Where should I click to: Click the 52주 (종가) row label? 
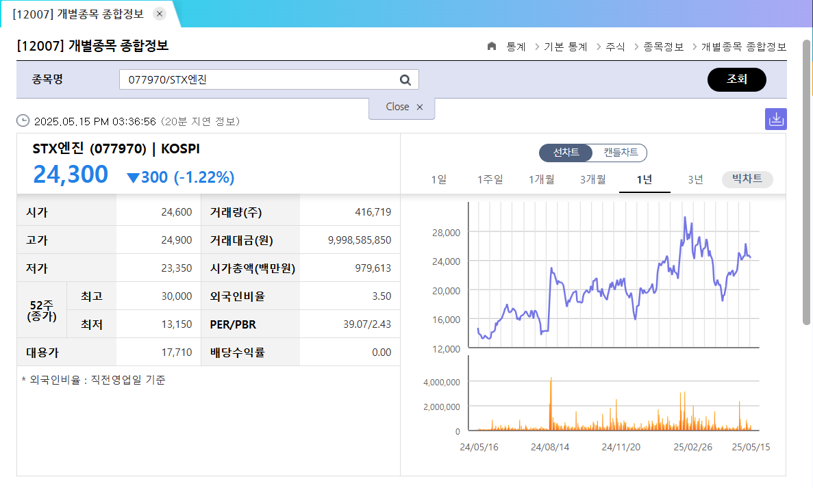[x=42, y=310]
